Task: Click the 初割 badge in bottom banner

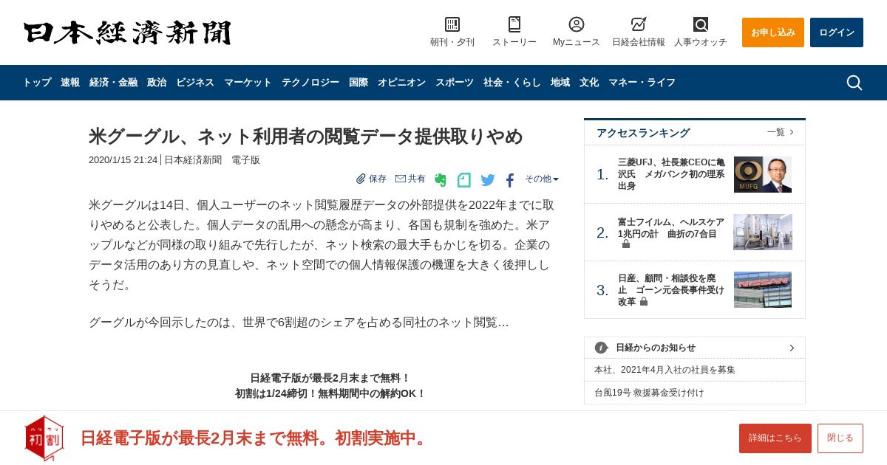Action: [44, 438]
